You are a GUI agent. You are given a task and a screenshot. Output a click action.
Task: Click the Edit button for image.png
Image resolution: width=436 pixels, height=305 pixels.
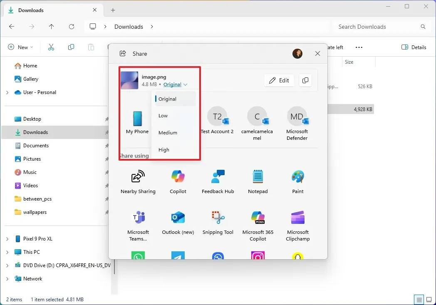pyautogui.click(x=279, y=80)
